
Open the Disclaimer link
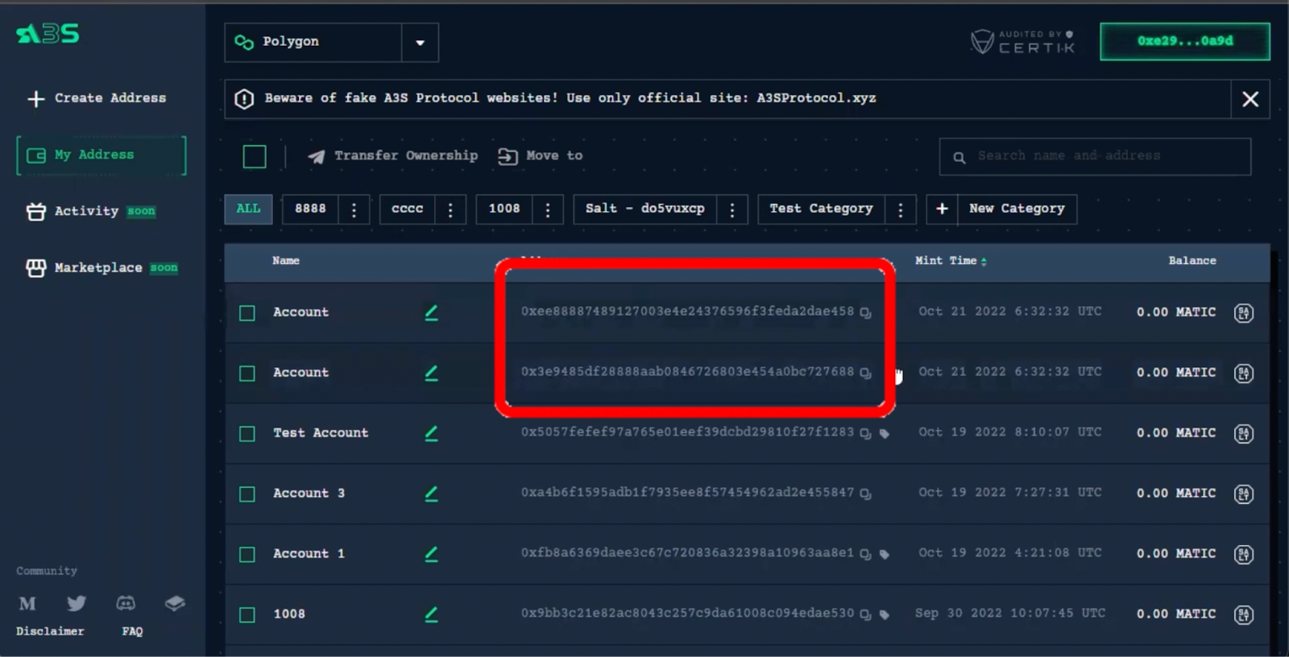(50, 631)
